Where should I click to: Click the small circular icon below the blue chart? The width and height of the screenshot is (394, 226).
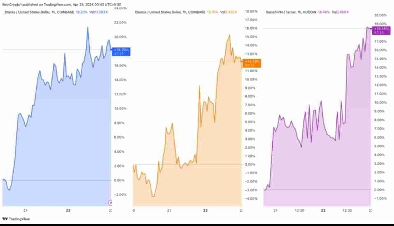pyautogui.click(x=110, y=202)
